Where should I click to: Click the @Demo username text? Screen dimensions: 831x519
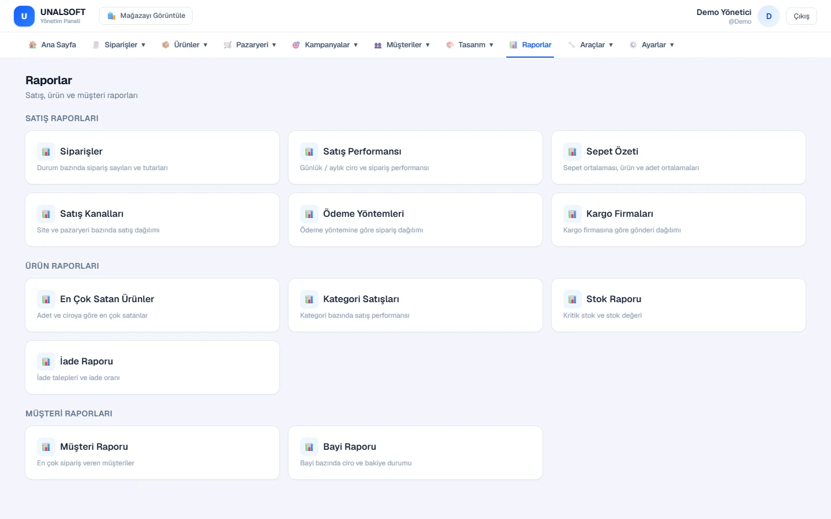coord(740,22)
